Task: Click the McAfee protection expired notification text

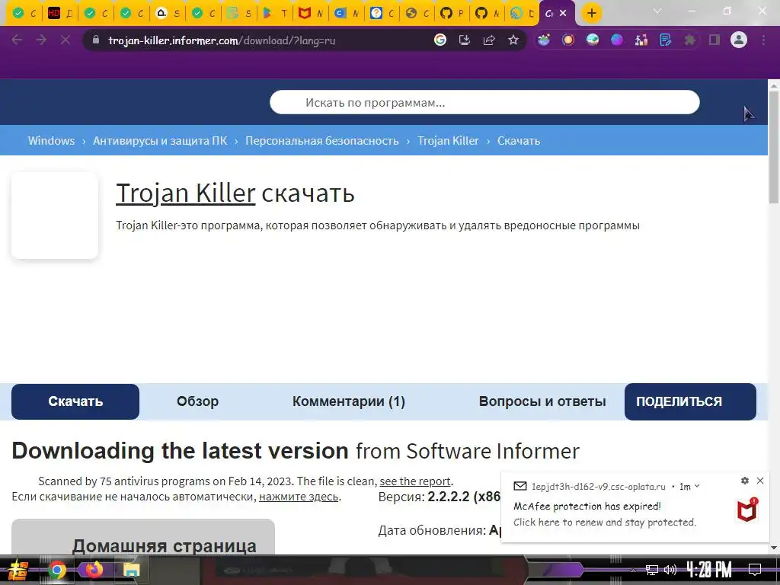Action: [587, 506]
